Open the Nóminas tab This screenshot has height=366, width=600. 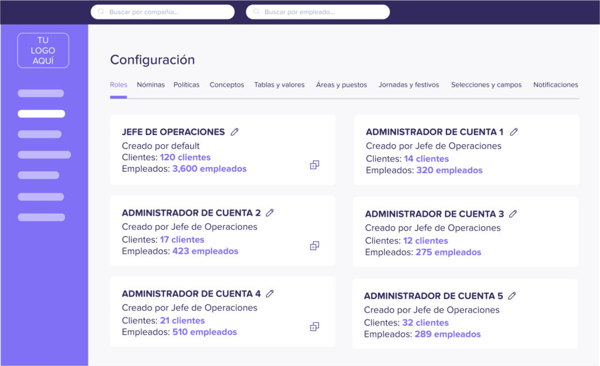151,84
